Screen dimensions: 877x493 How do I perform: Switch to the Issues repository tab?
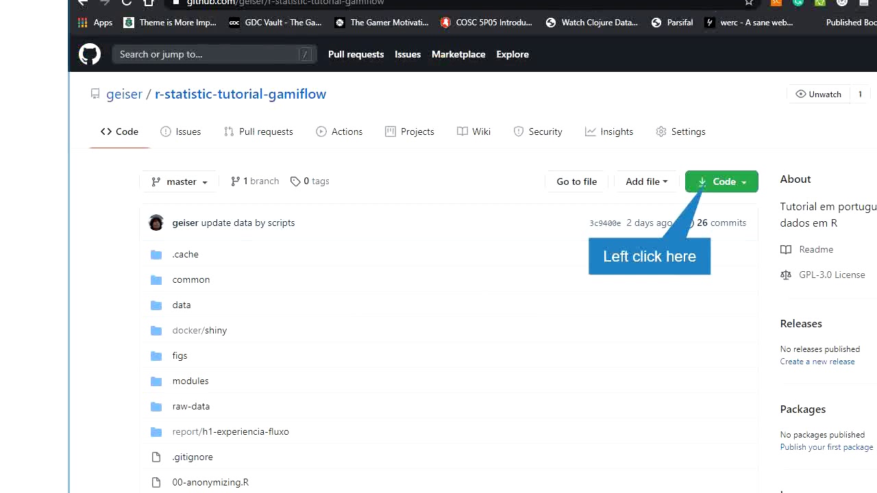coord(180,131)
